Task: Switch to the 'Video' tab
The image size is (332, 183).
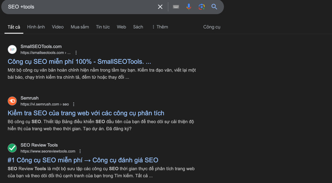Action: (58, 27)
